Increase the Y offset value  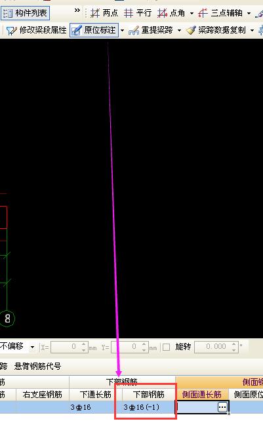click(x=144, y=344)
